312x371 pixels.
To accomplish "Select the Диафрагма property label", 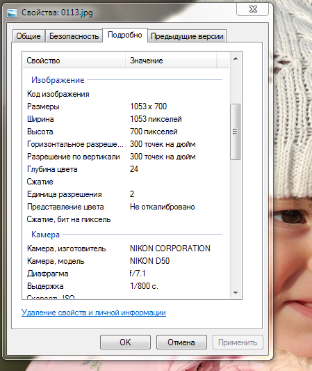I will coord(47,274).
